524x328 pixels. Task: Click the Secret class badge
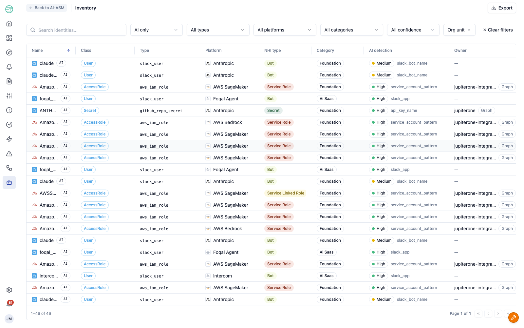90,111
